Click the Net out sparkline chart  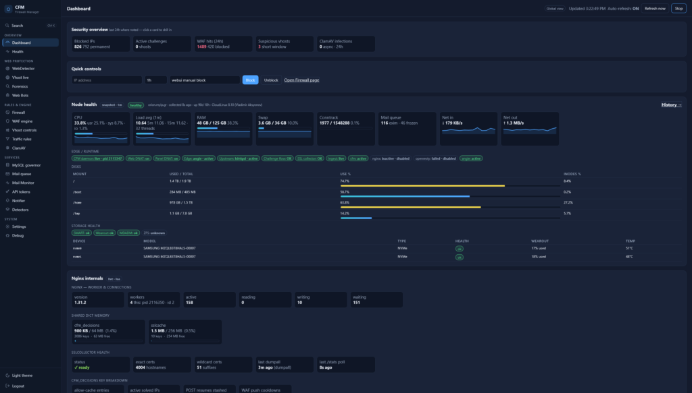530,130
